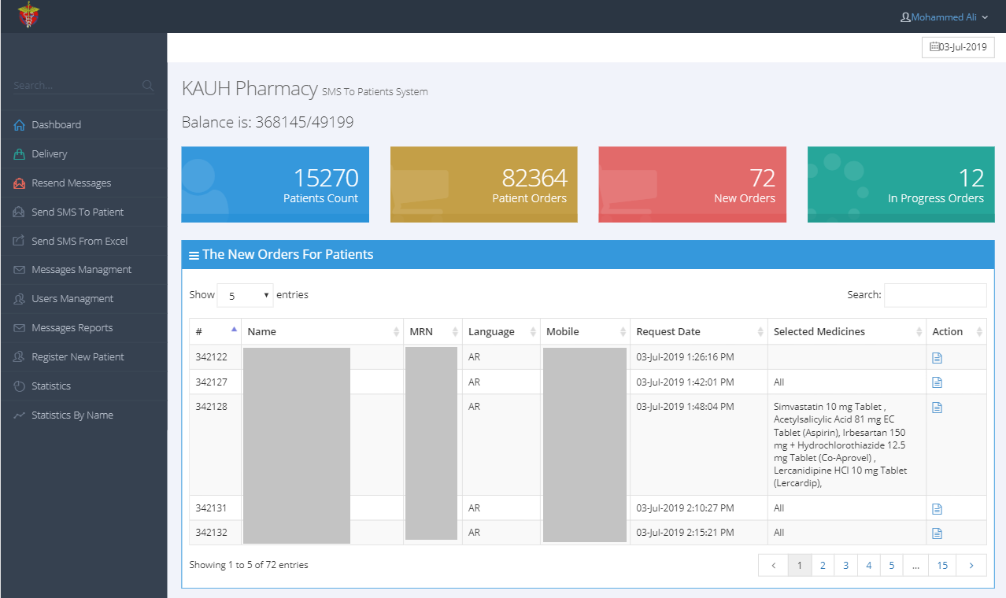Click the Statistics By Name graph icon

pos(20,415)
